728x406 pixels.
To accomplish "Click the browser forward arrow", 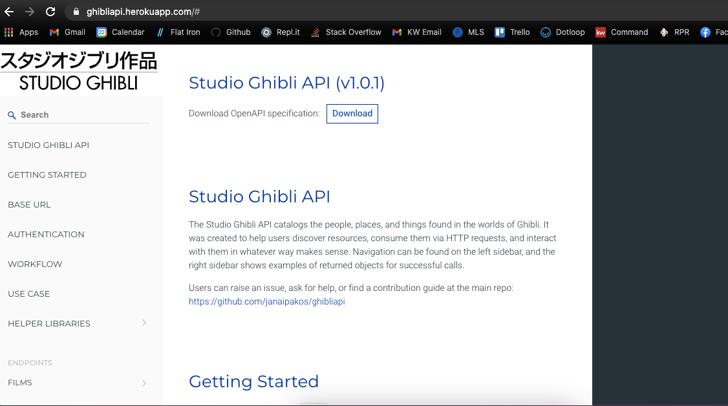I will 30,12.
